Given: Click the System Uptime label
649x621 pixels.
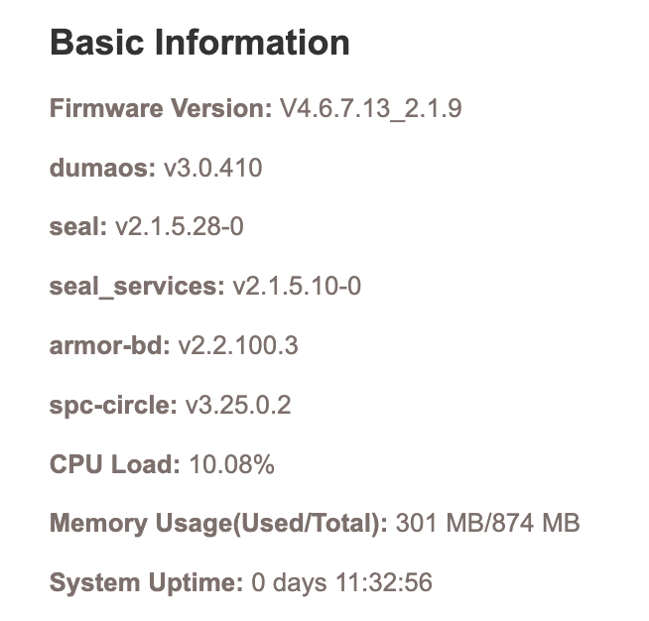Looking at the screenshot, I should pos(146,582).
